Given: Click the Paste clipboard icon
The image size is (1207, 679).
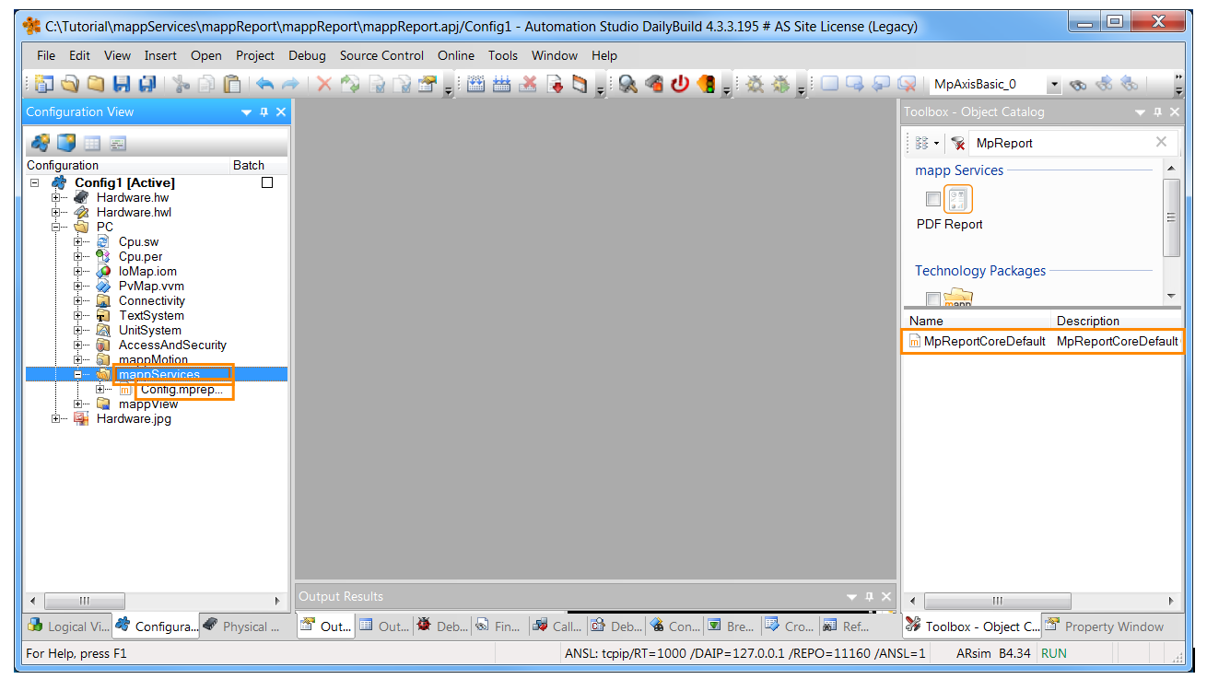Looking at the screenshot, I should pos(232,84).
